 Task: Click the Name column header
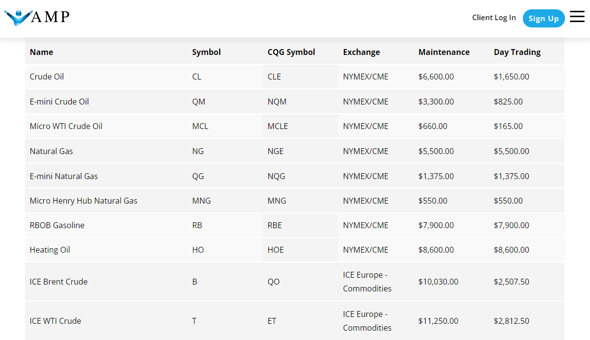pos(41,52)
